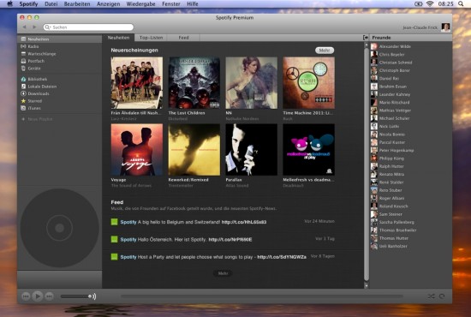Switch to the Top-Listen tab

[x=151, y=38]
